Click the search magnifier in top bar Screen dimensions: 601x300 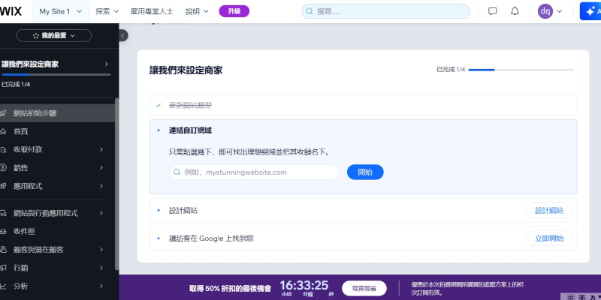tap(310, 11)
